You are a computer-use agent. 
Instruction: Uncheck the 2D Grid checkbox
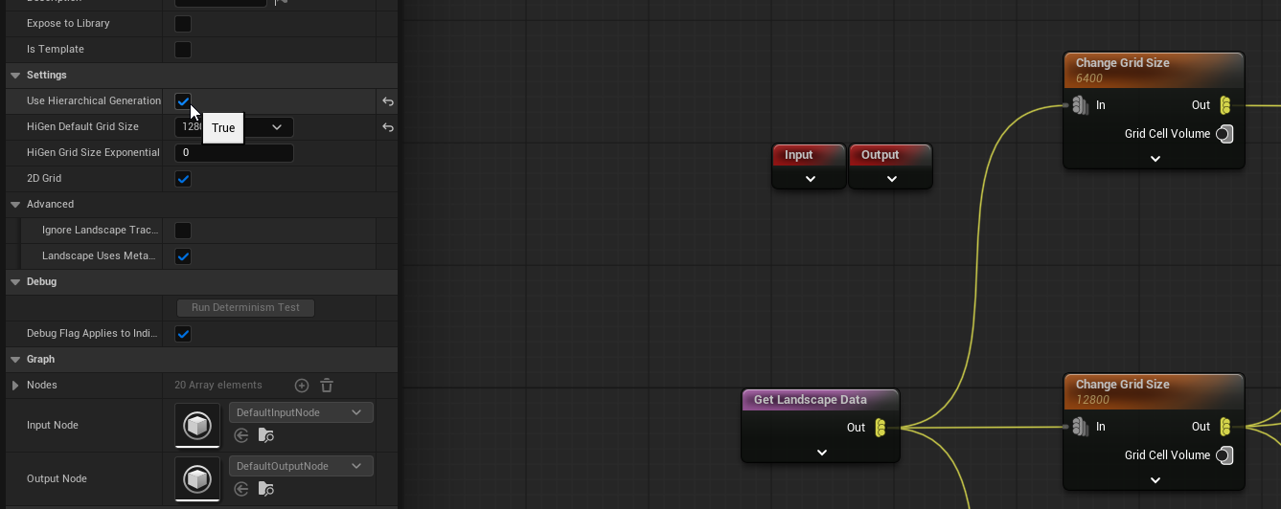pyautogui.click(x=183, y=179)
